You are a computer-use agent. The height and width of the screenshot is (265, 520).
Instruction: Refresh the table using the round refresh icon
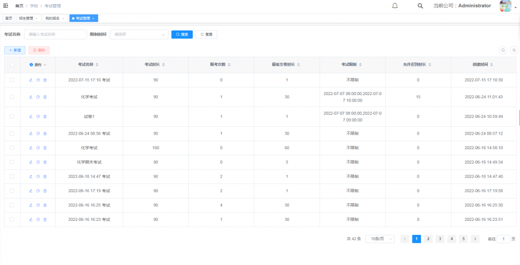click(x=514, y=50)
